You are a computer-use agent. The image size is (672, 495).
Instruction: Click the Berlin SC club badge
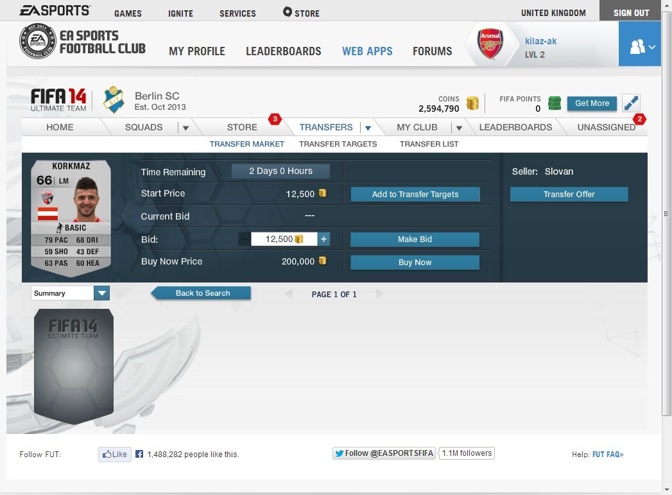click(x=114, y=100)
